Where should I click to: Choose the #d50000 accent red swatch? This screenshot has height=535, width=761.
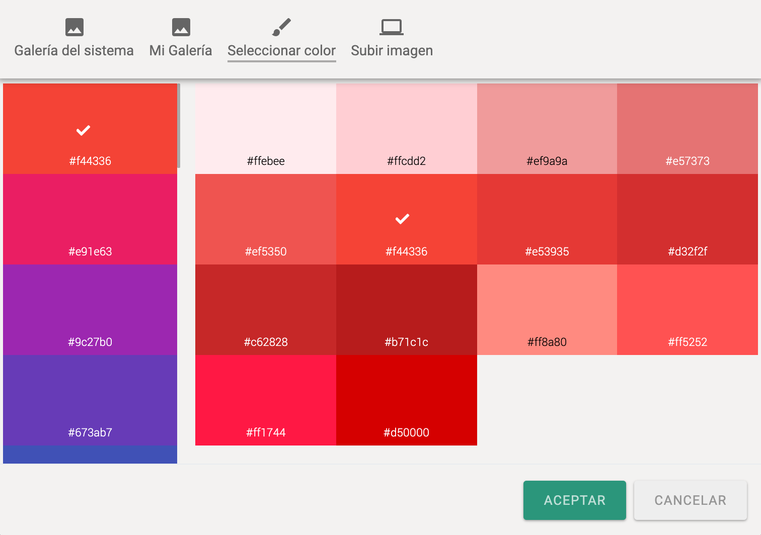tap(407, 400)
